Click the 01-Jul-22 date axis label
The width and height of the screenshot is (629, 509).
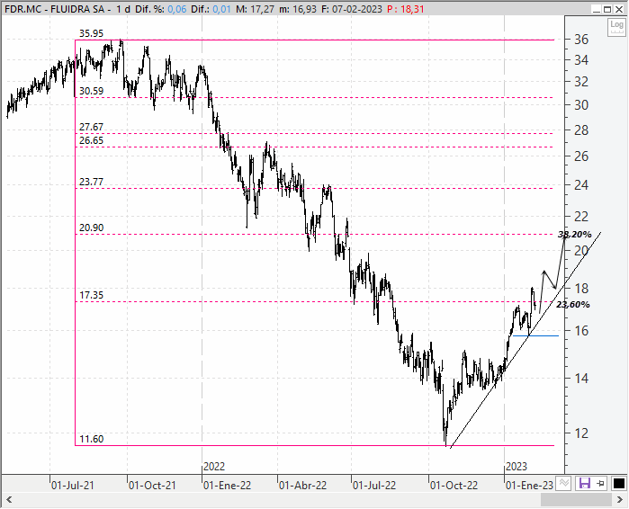tap(374, 486)
